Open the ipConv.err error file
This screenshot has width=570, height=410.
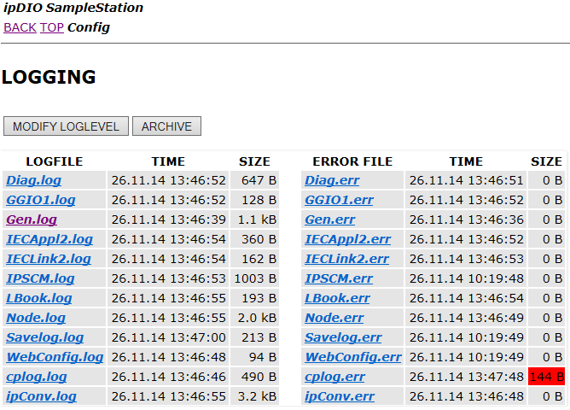[340, 396]
